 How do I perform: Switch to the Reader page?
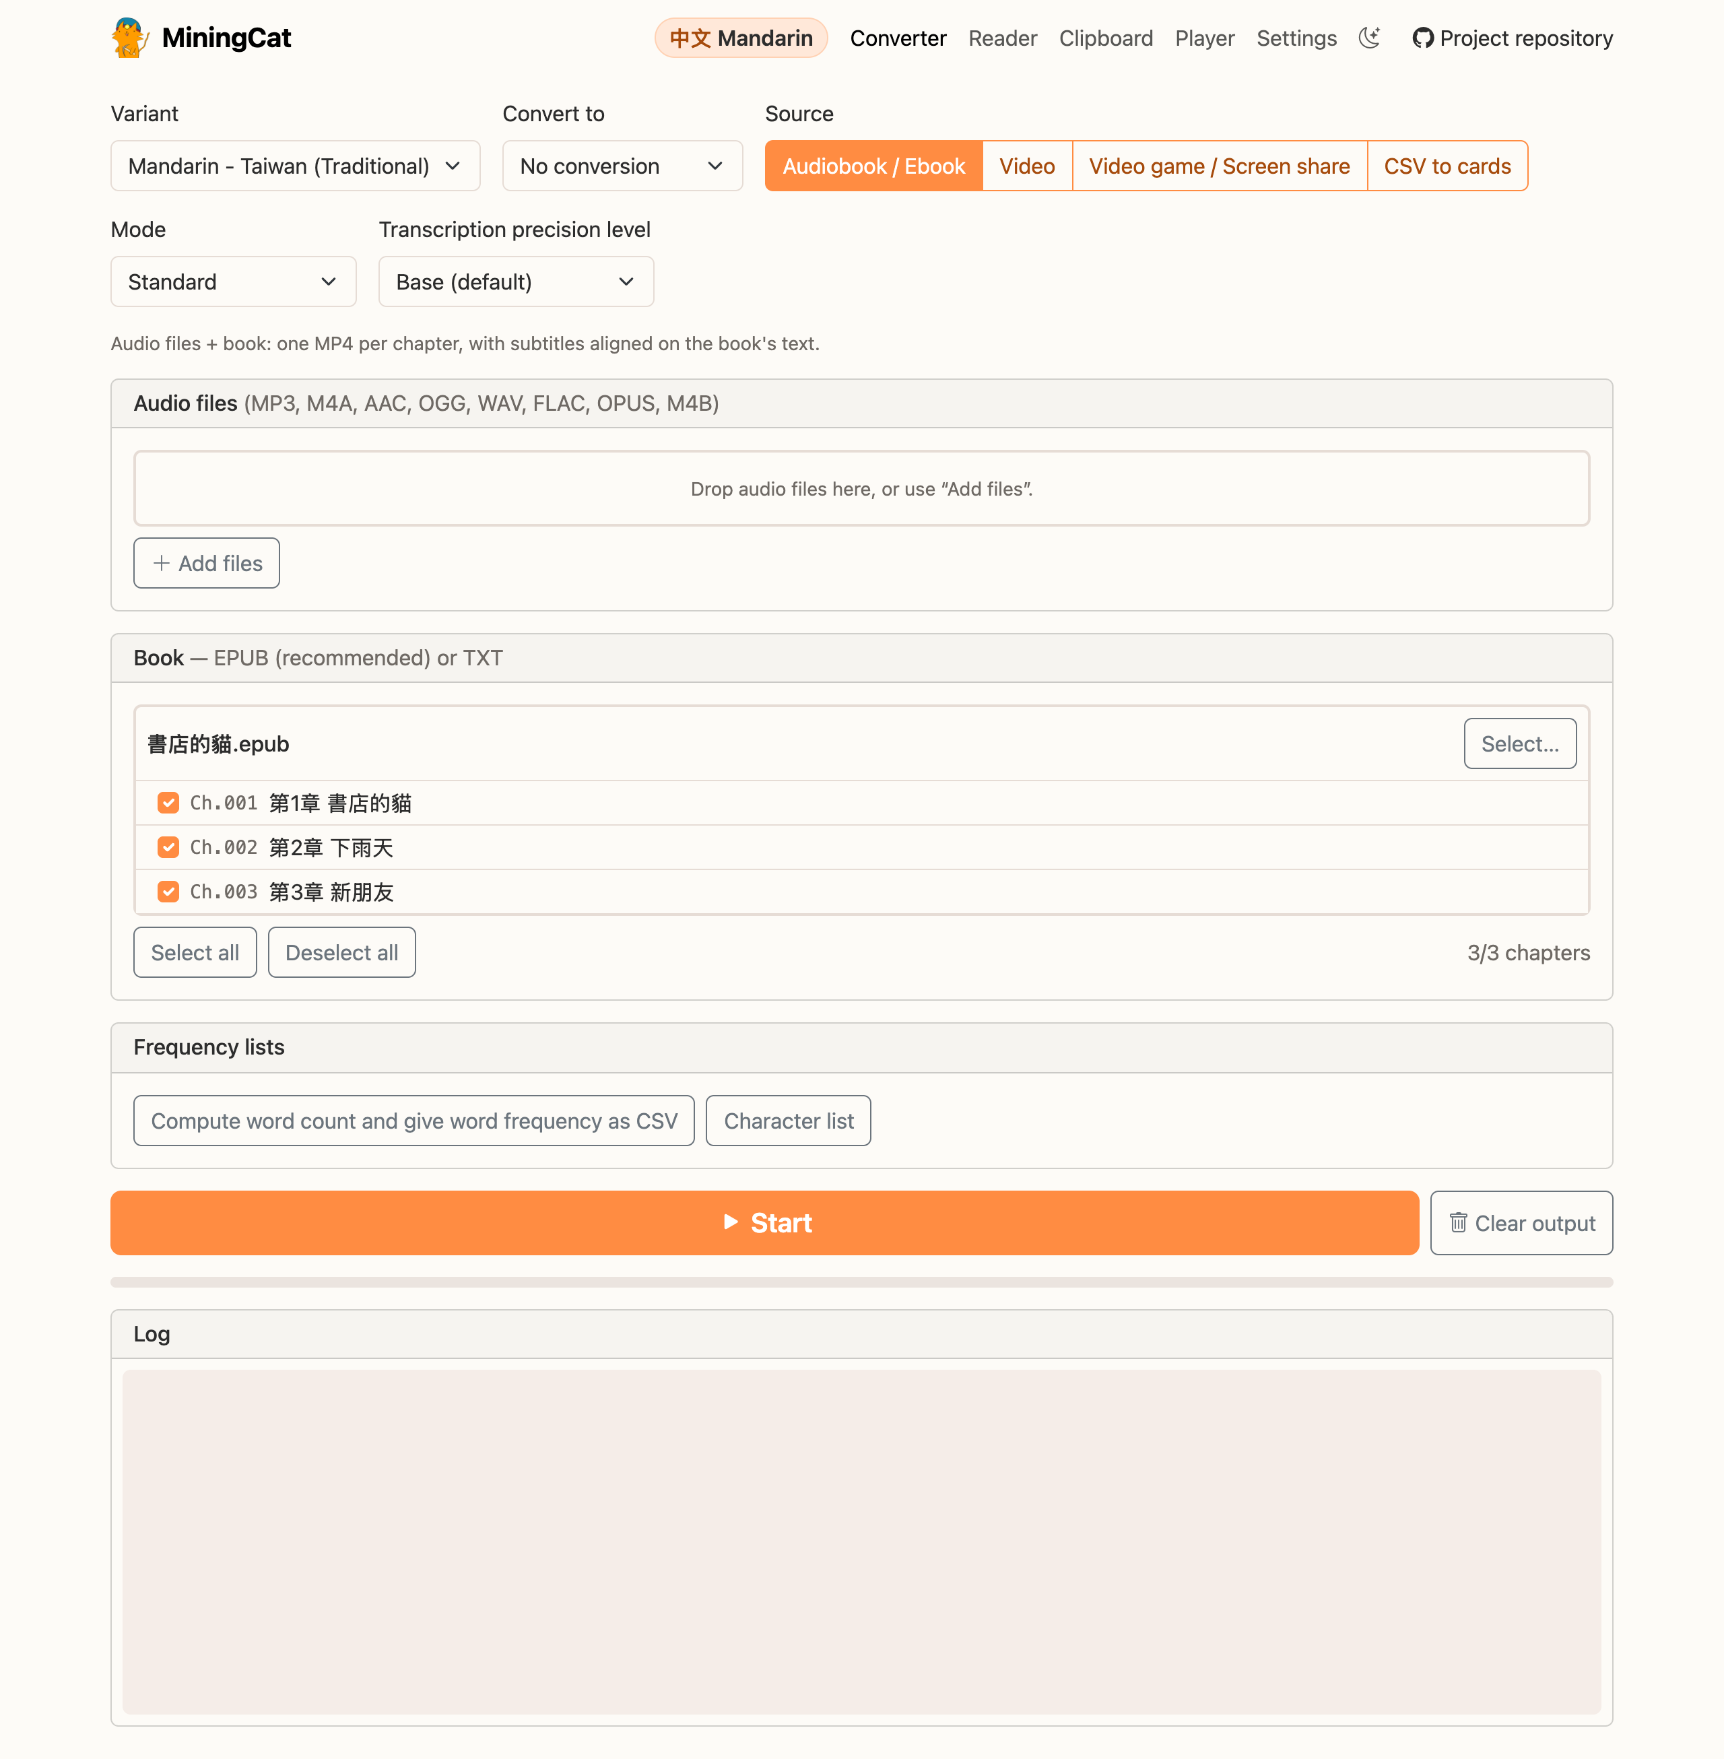click(1002, 38)
